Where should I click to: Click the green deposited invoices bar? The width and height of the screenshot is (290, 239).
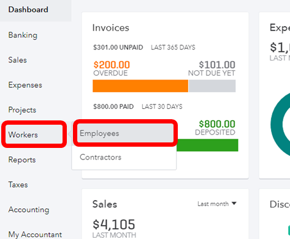click(x=207, y=145)
